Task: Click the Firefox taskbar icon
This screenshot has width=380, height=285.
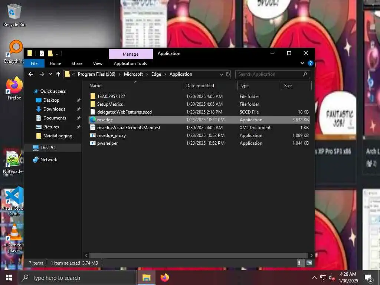Action: 164,278
